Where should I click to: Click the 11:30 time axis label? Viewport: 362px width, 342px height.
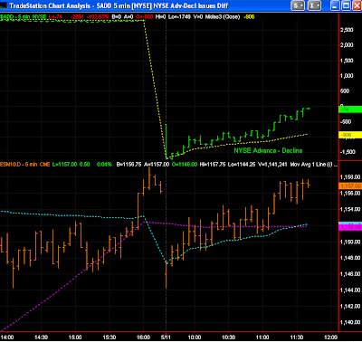pos(297,337)
